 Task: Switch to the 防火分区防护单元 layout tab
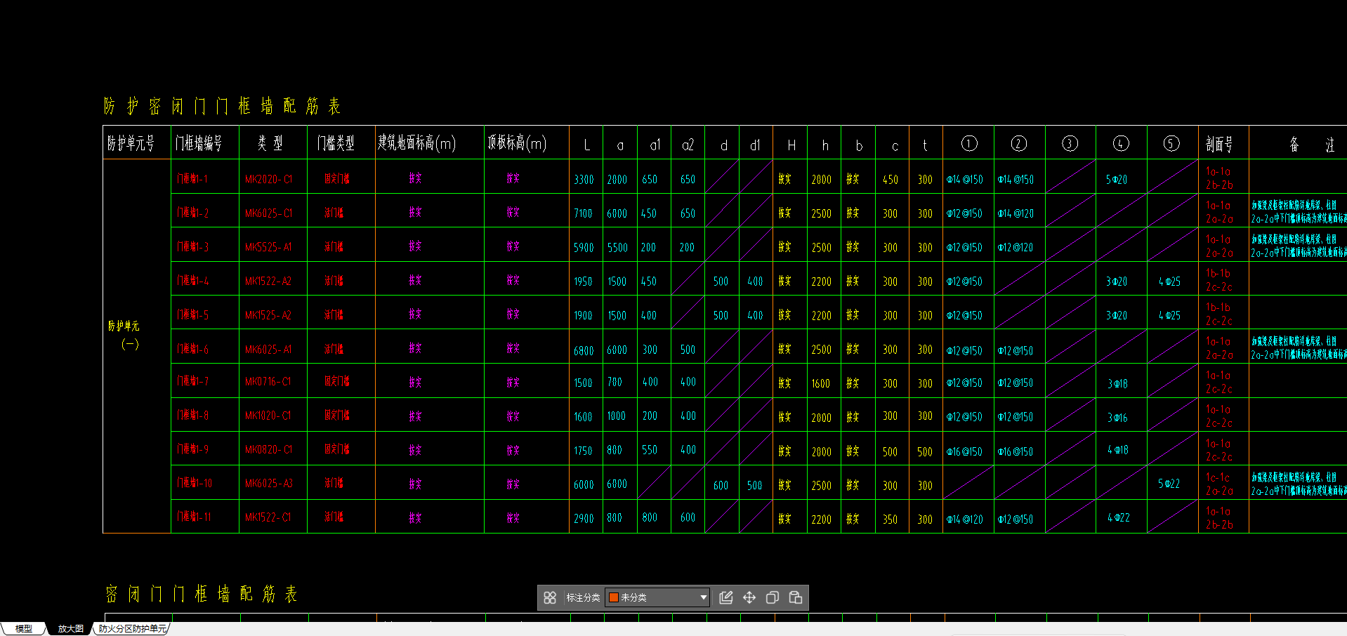coord(132,629)
